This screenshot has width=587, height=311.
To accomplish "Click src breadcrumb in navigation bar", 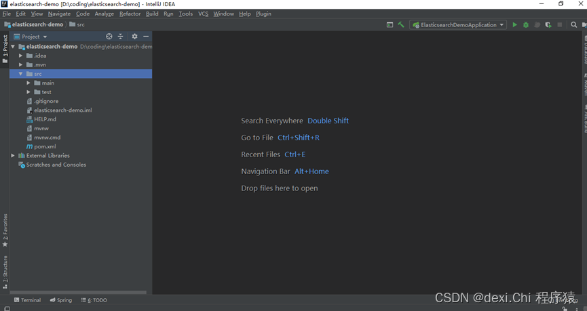I will pos(77,24).
